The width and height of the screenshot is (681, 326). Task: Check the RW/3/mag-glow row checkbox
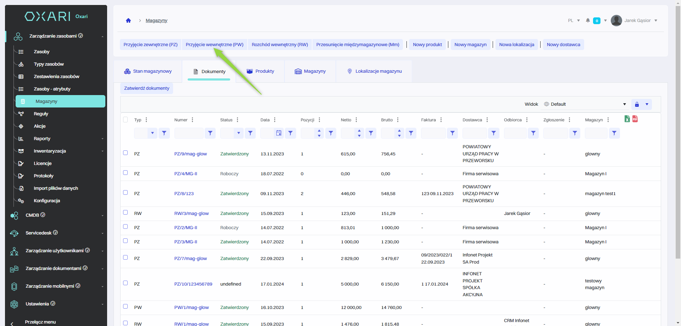coord(125,212)
